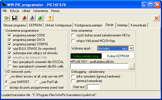The width and height of the screenshot is (162, 100).
Task: Open Kolory EEPROM color picker
Action: [x=118, y=56]
